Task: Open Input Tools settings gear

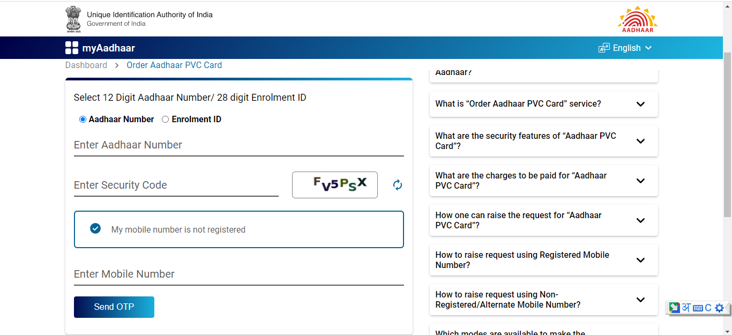Action: (x=719, y=308)
